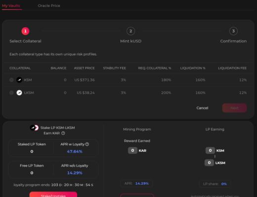Select the KSM collateral radio button
Viewport: 257px width, 197px height.
pos(11,80)
